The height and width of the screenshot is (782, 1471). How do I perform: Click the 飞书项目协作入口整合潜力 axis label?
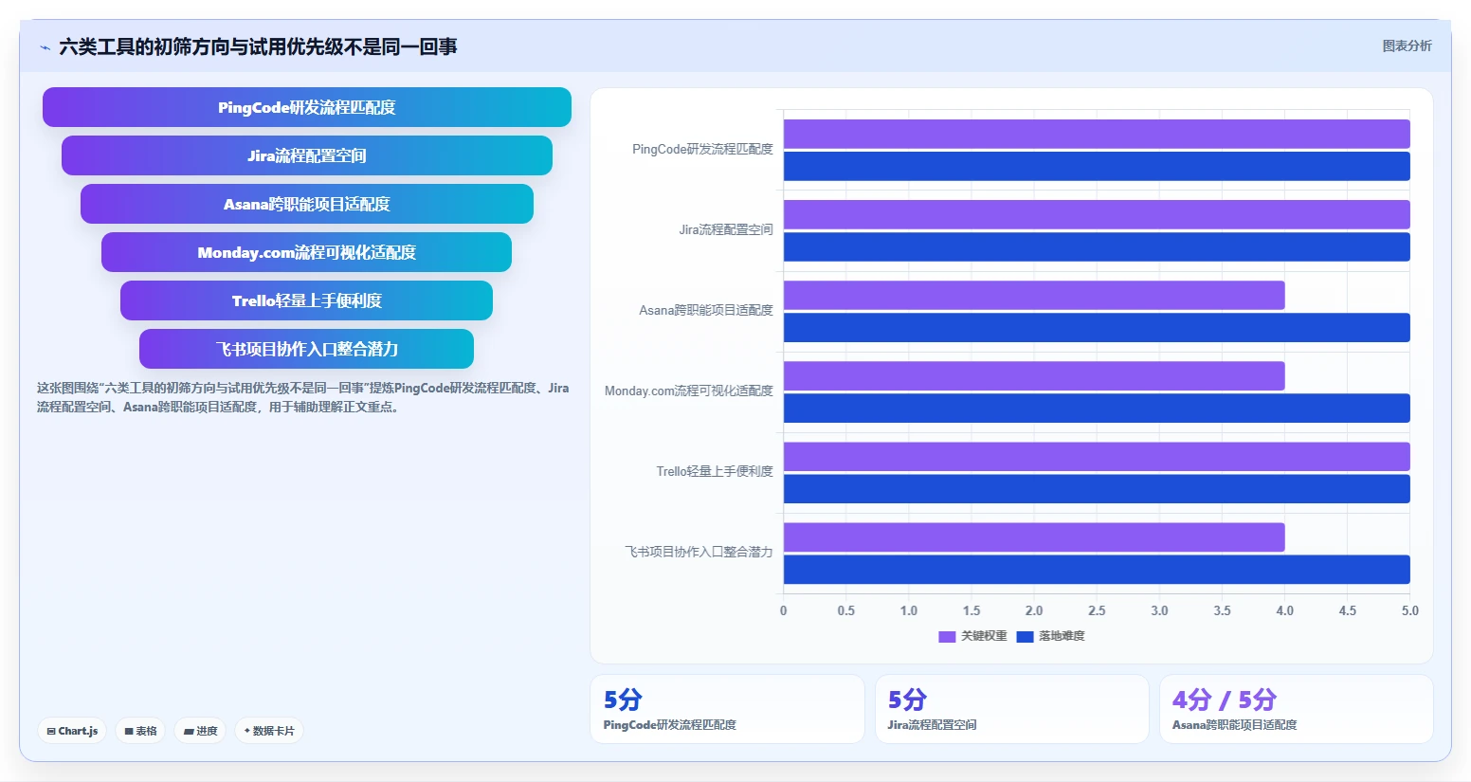[x=699, y=552]
